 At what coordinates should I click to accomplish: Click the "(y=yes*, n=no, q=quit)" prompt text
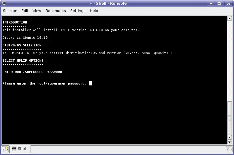point(146,53)
